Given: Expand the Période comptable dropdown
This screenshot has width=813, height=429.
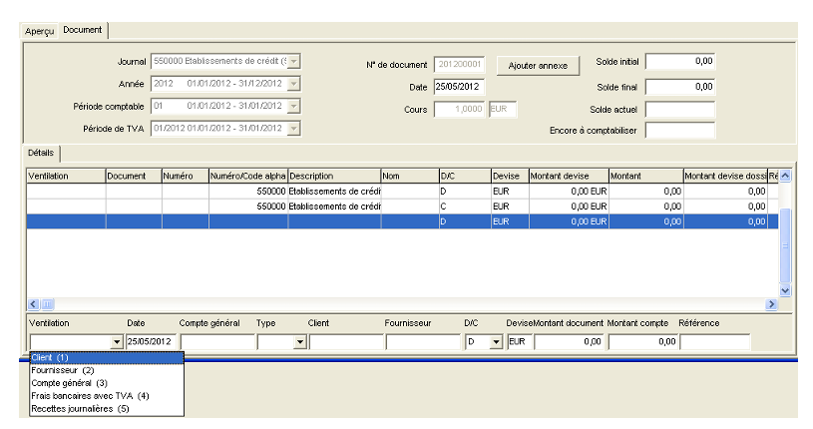Looking at the screenshot, I should point(293,106).
